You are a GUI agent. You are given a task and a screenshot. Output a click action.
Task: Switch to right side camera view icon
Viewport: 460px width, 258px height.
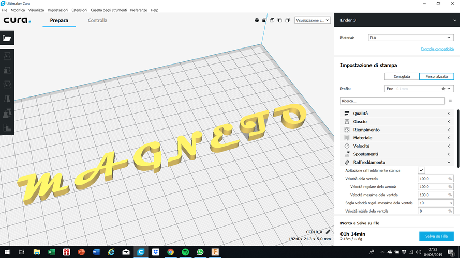(x=287, y=20)
